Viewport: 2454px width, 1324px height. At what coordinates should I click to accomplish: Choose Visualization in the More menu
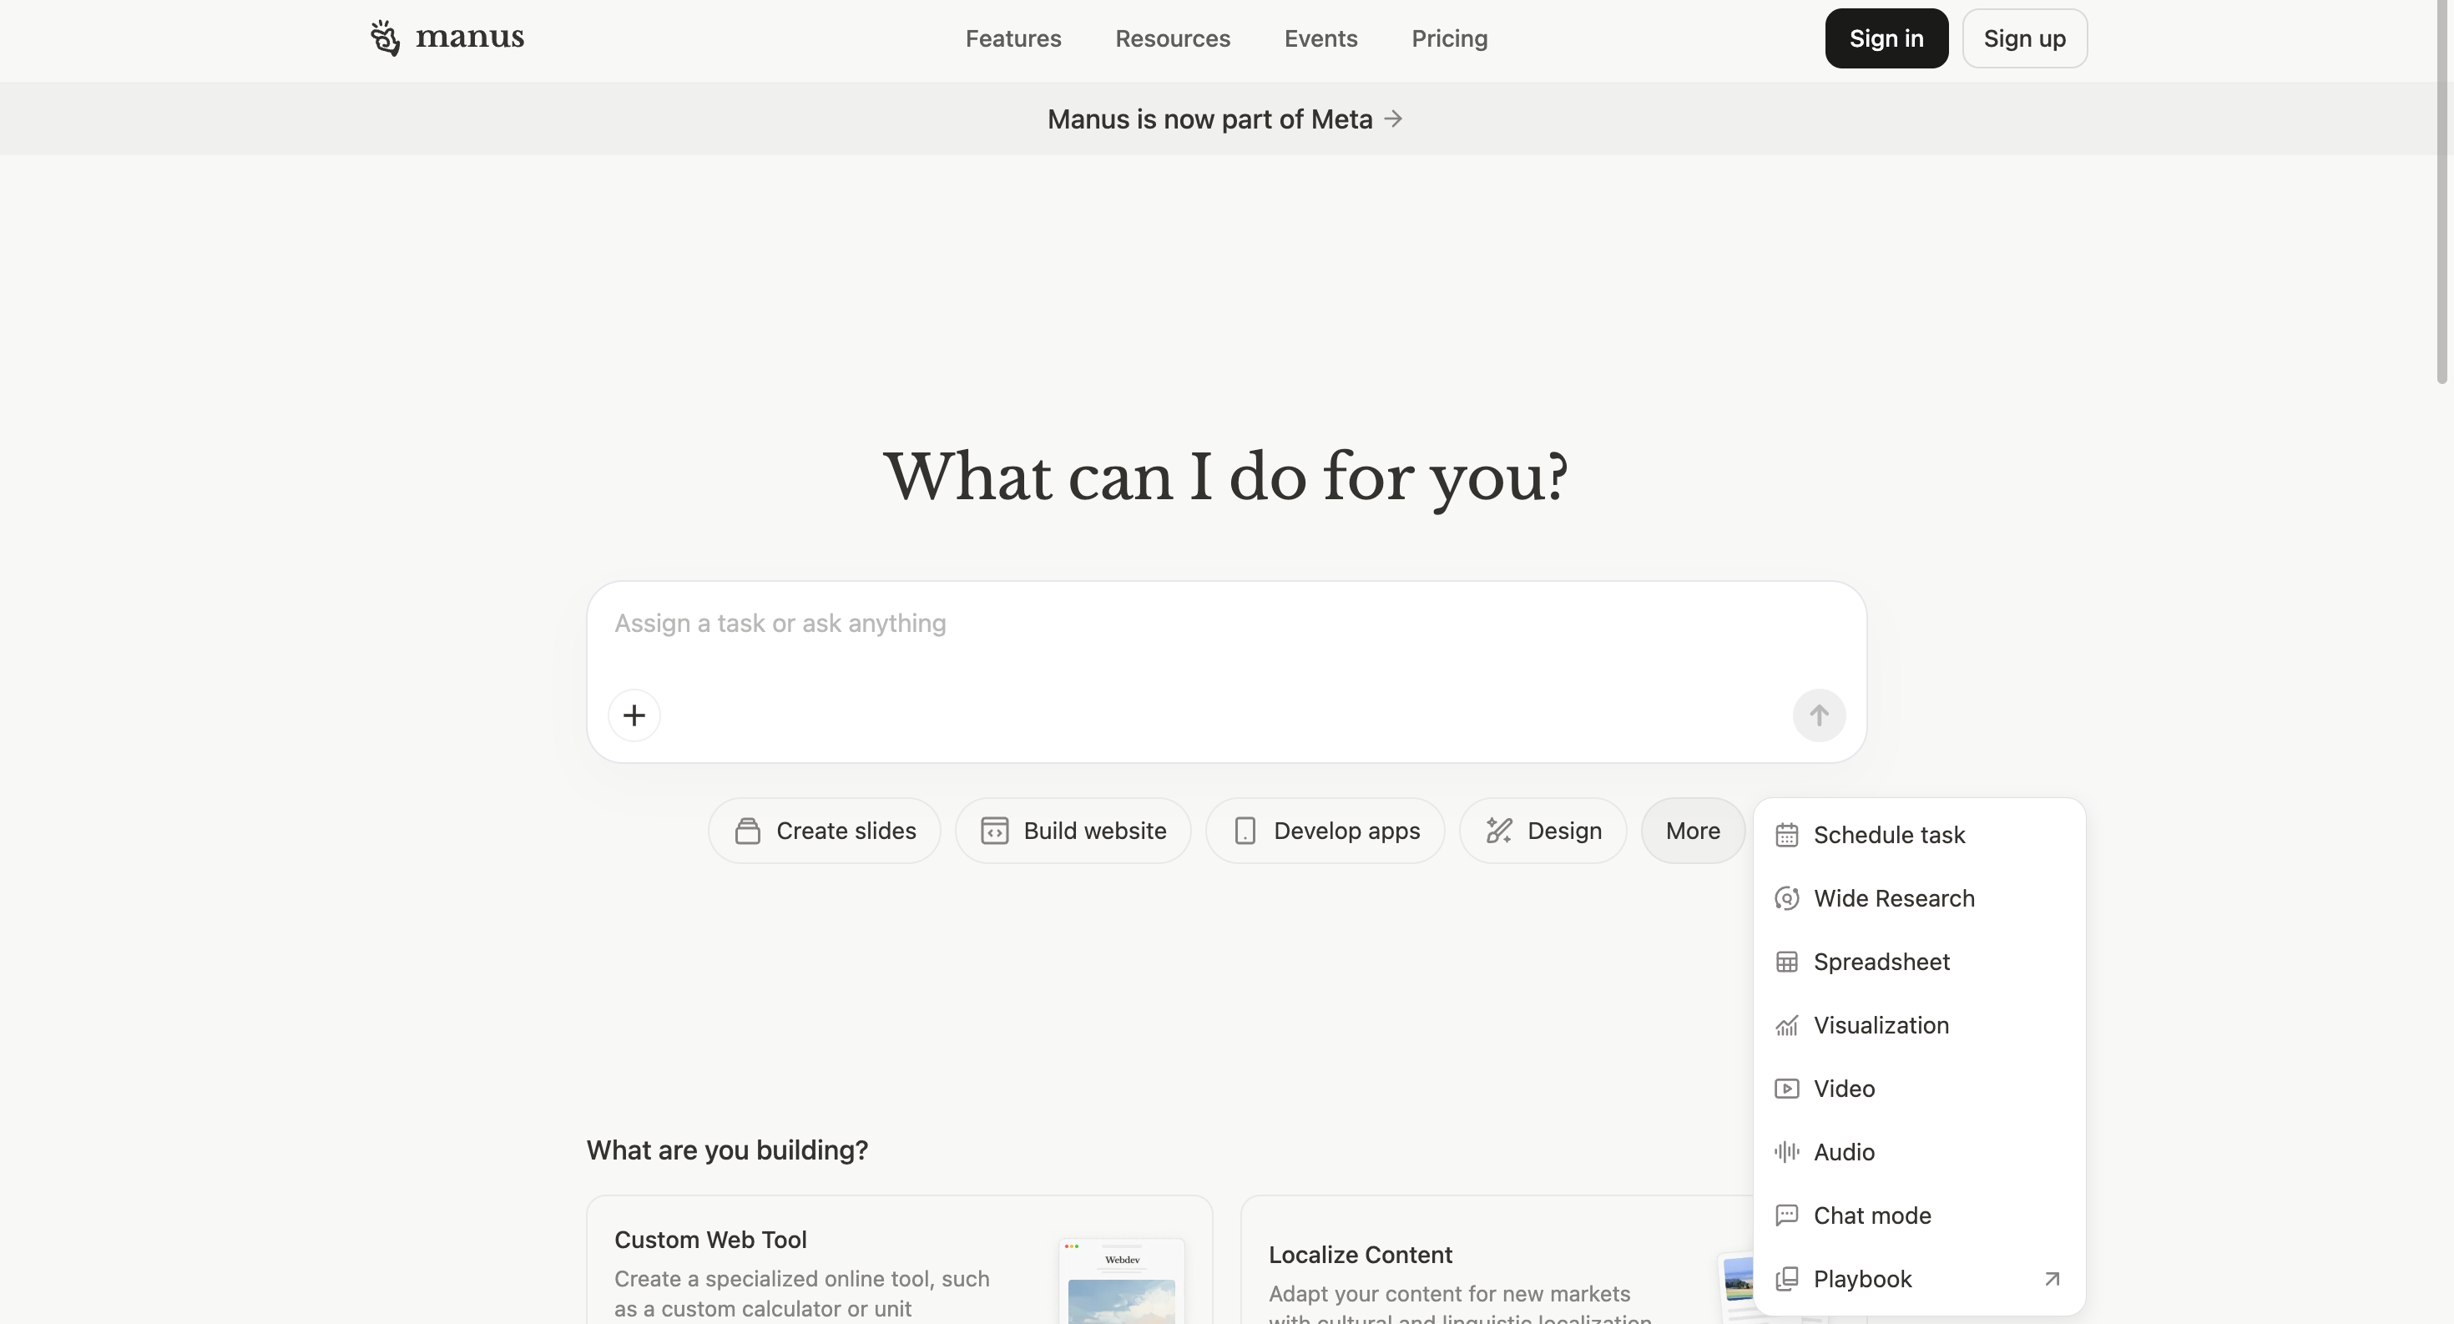(1920, 1026)
